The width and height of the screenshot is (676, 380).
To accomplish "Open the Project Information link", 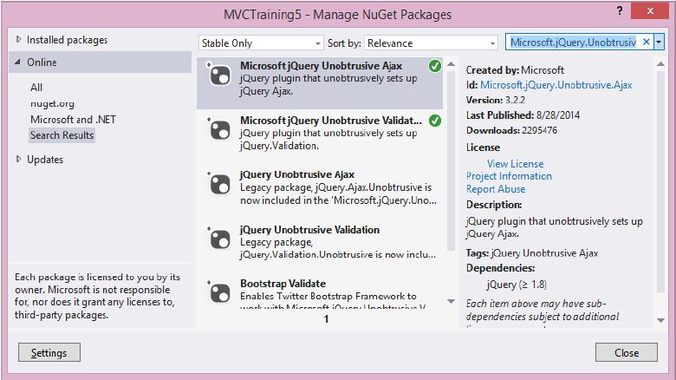I will 509,176.
